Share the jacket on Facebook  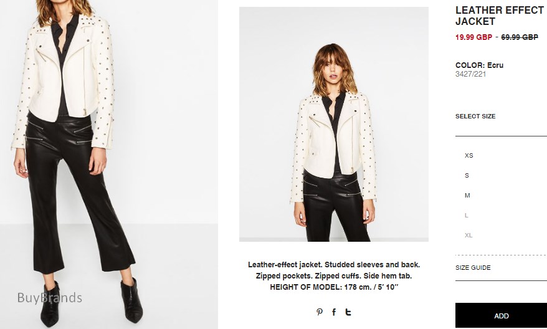(x=334, y=312)
